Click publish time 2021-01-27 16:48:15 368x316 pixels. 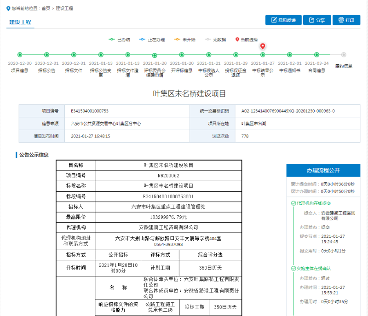[x=90, y=136]
